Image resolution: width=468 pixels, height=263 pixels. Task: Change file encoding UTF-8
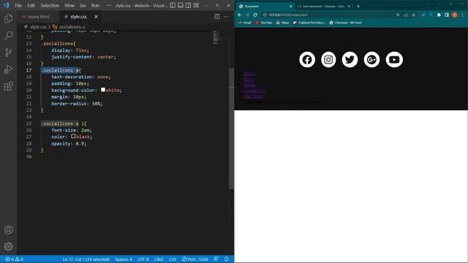143,259
